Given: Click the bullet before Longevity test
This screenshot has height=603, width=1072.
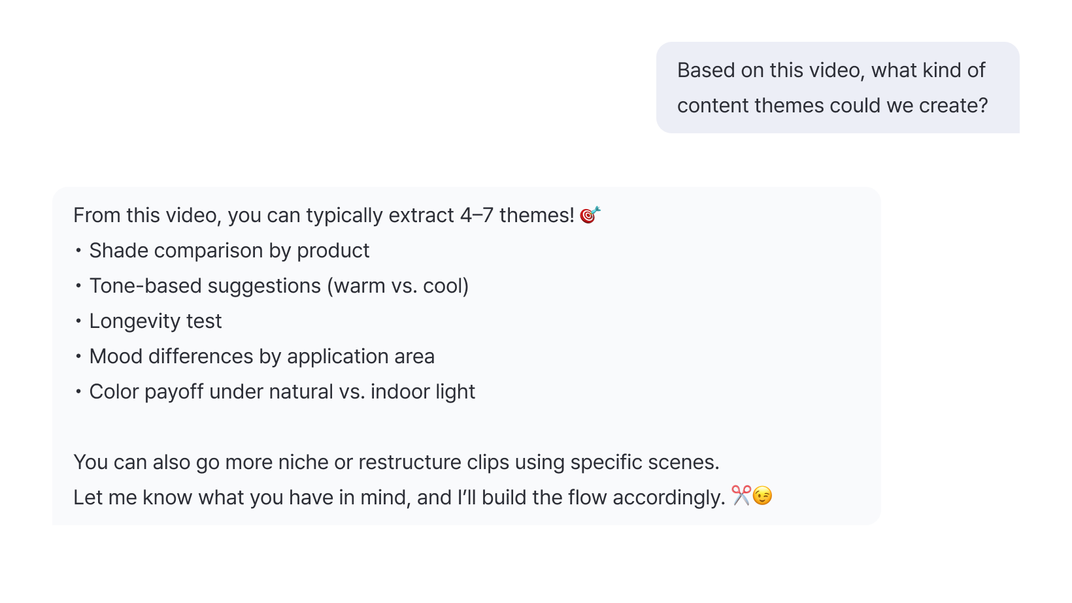Looking at the screenshot, I should pyautogui.click(x=78, y=321).
